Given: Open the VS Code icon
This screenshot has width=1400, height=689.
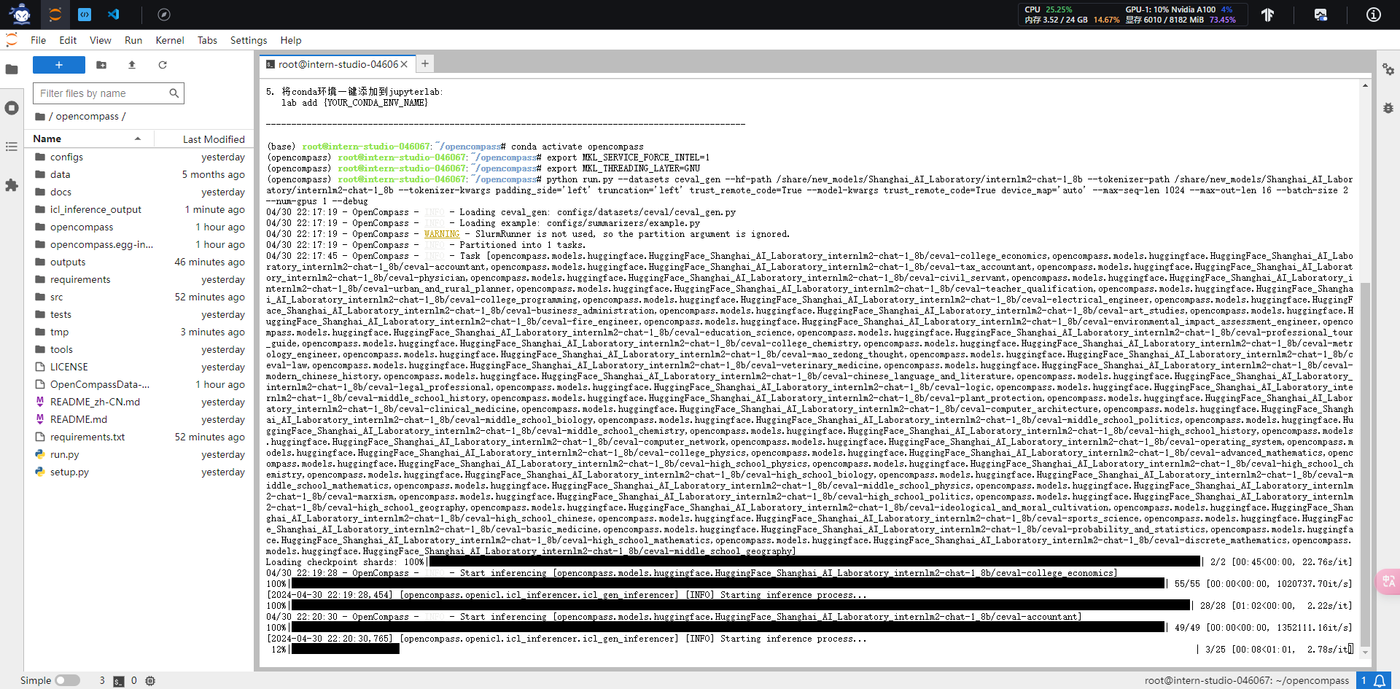Looking at the screenshot, I should (x=114, y=14).
